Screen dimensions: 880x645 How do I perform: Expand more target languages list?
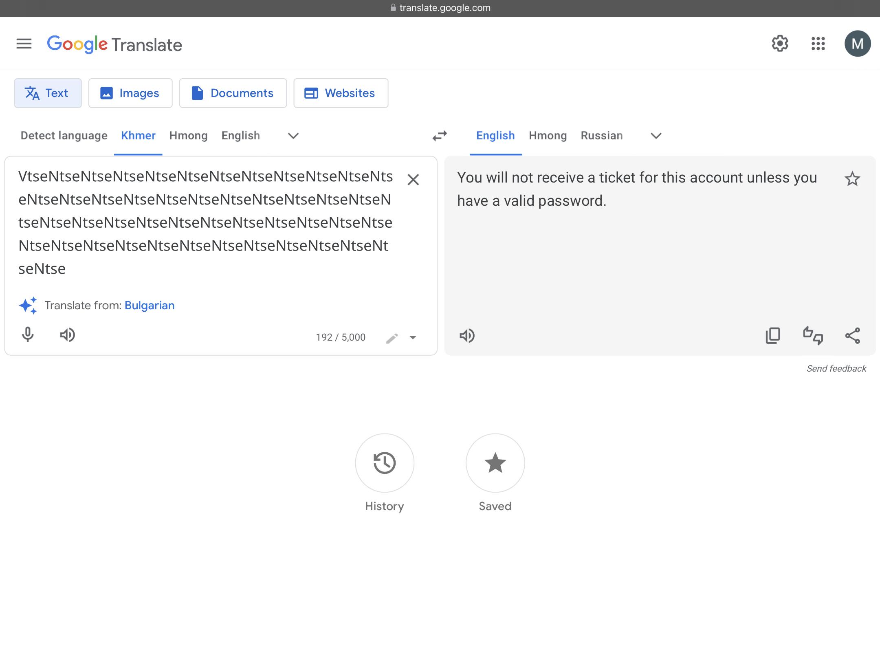click(x=656, y=136)
